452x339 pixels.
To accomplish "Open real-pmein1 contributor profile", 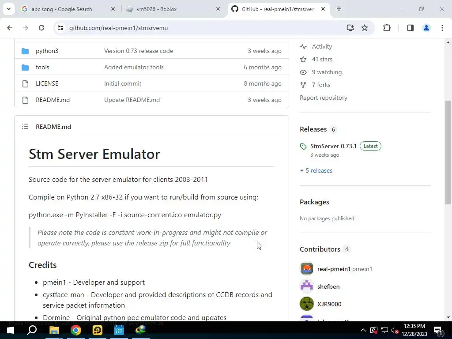I will click(x=334, y=269).
